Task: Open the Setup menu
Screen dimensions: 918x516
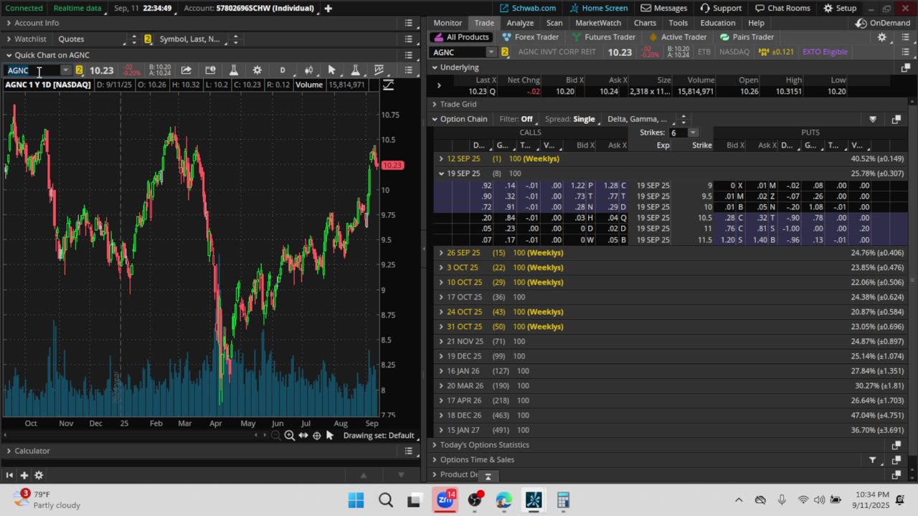Action: [x=839, y=8]
